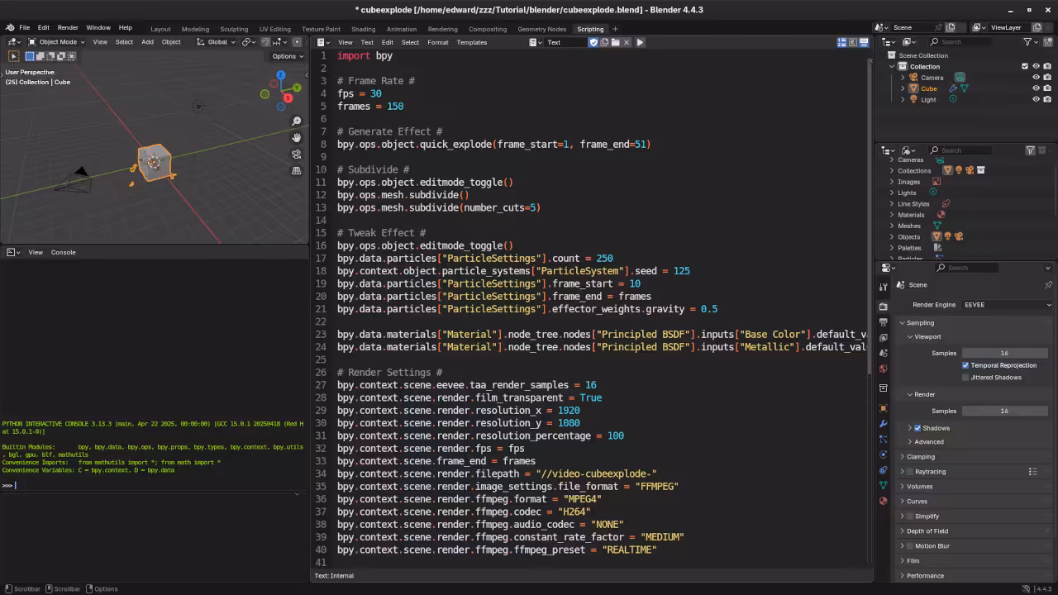This screenshot has width=1058, height=595.
Task: Expand the Camera item in the outliner
Action: (903, 78)
